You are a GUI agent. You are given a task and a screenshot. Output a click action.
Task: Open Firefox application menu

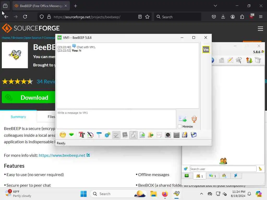261,17
